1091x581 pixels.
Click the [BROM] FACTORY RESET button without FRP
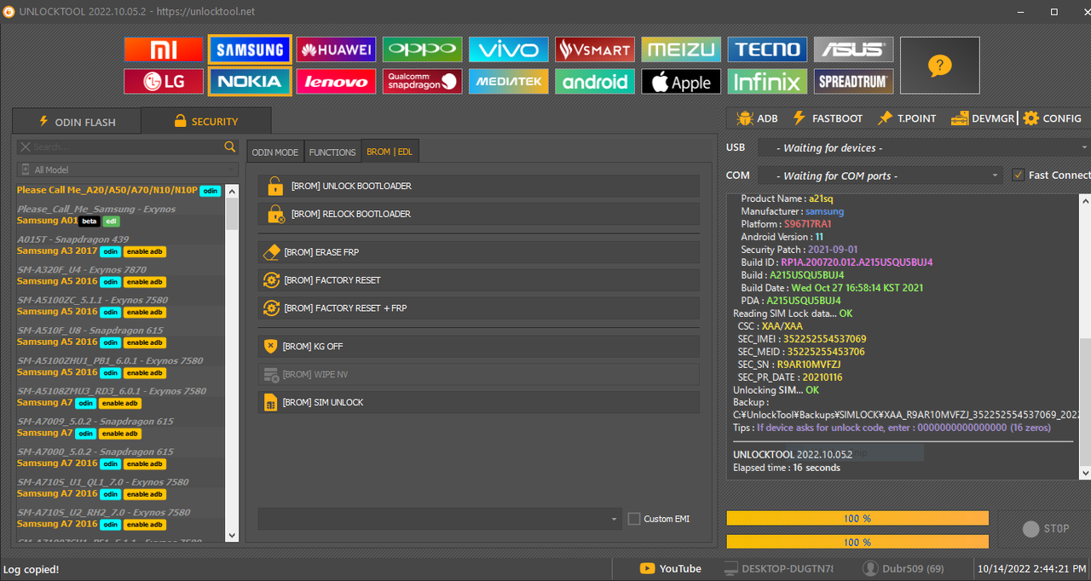479,280
